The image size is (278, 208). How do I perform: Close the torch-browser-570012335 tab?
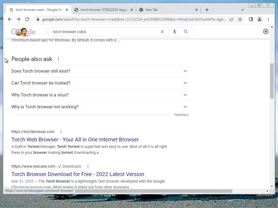click(x=132, y=10)
